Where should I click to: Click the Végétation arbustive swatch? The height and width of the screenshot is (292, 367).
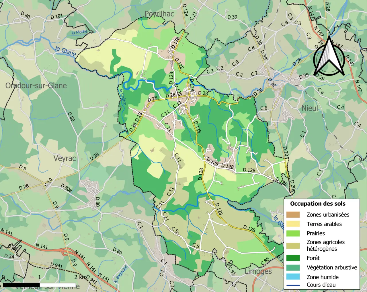(293, 268)
